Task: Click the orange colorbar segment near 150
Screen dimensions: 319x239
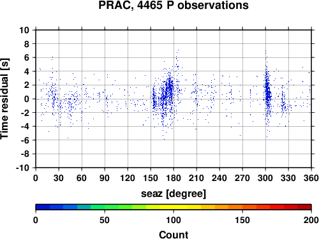Action: click(x=242, y=207)
